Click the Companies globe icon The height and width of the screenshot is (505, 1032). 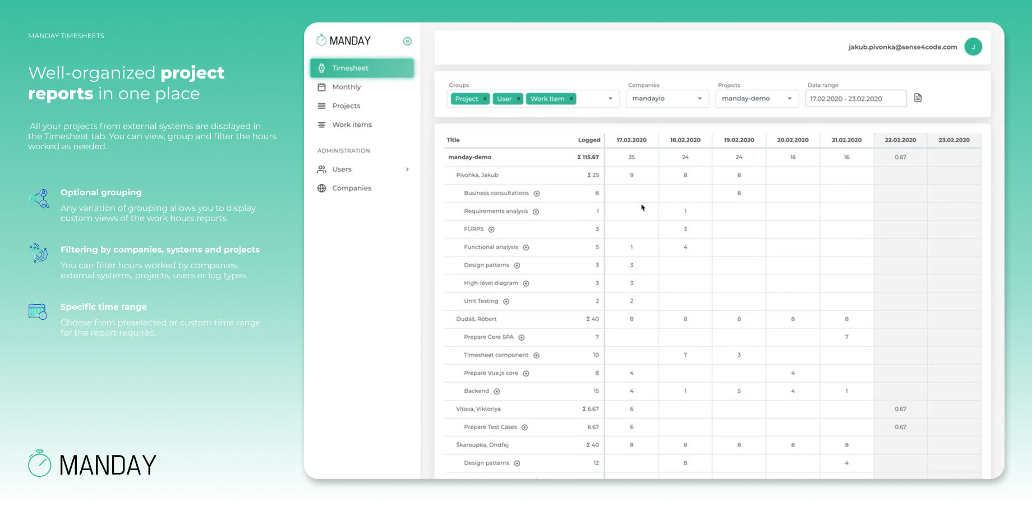tap(322, 188)
